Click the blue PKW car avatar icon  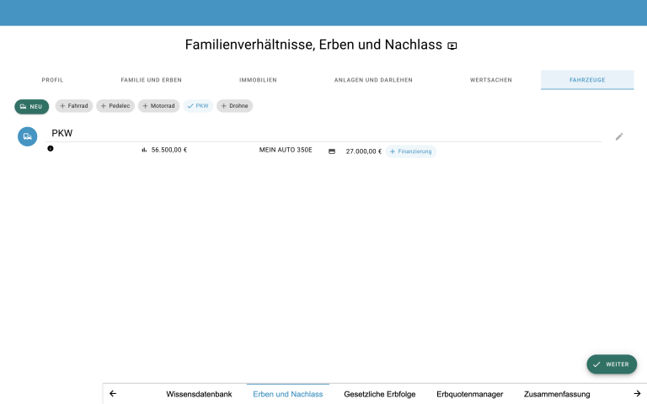pyautogui.click(x=27, y=136)
